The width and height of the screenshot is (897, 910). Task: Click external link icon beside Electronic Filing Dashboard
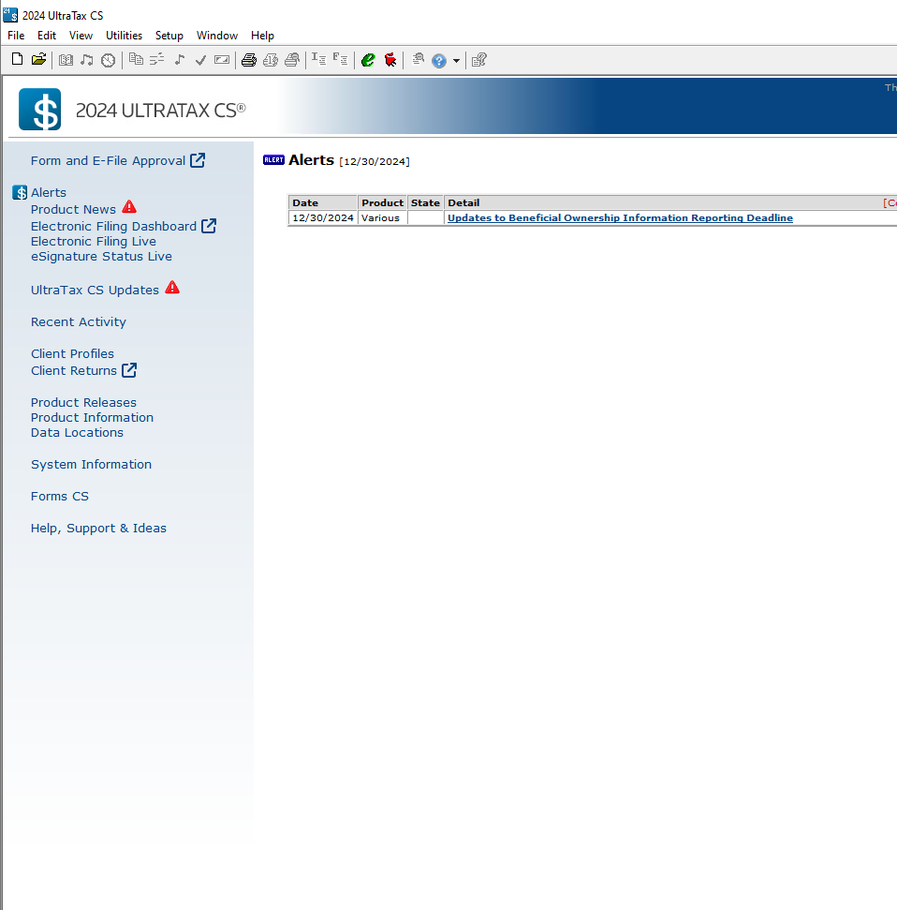[x=209, y=226]
